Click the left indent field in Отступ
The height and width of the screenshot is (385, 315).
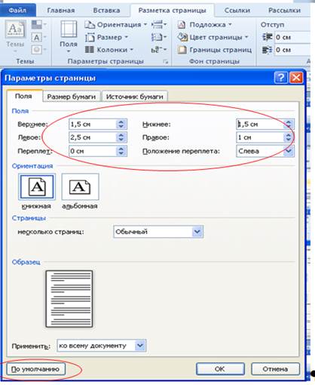[292, 37]
